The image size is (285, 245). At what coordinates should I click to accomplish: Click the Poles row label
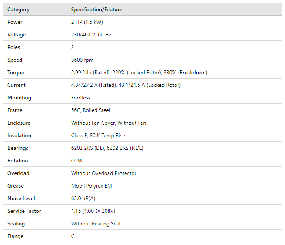tap(14, 47)
